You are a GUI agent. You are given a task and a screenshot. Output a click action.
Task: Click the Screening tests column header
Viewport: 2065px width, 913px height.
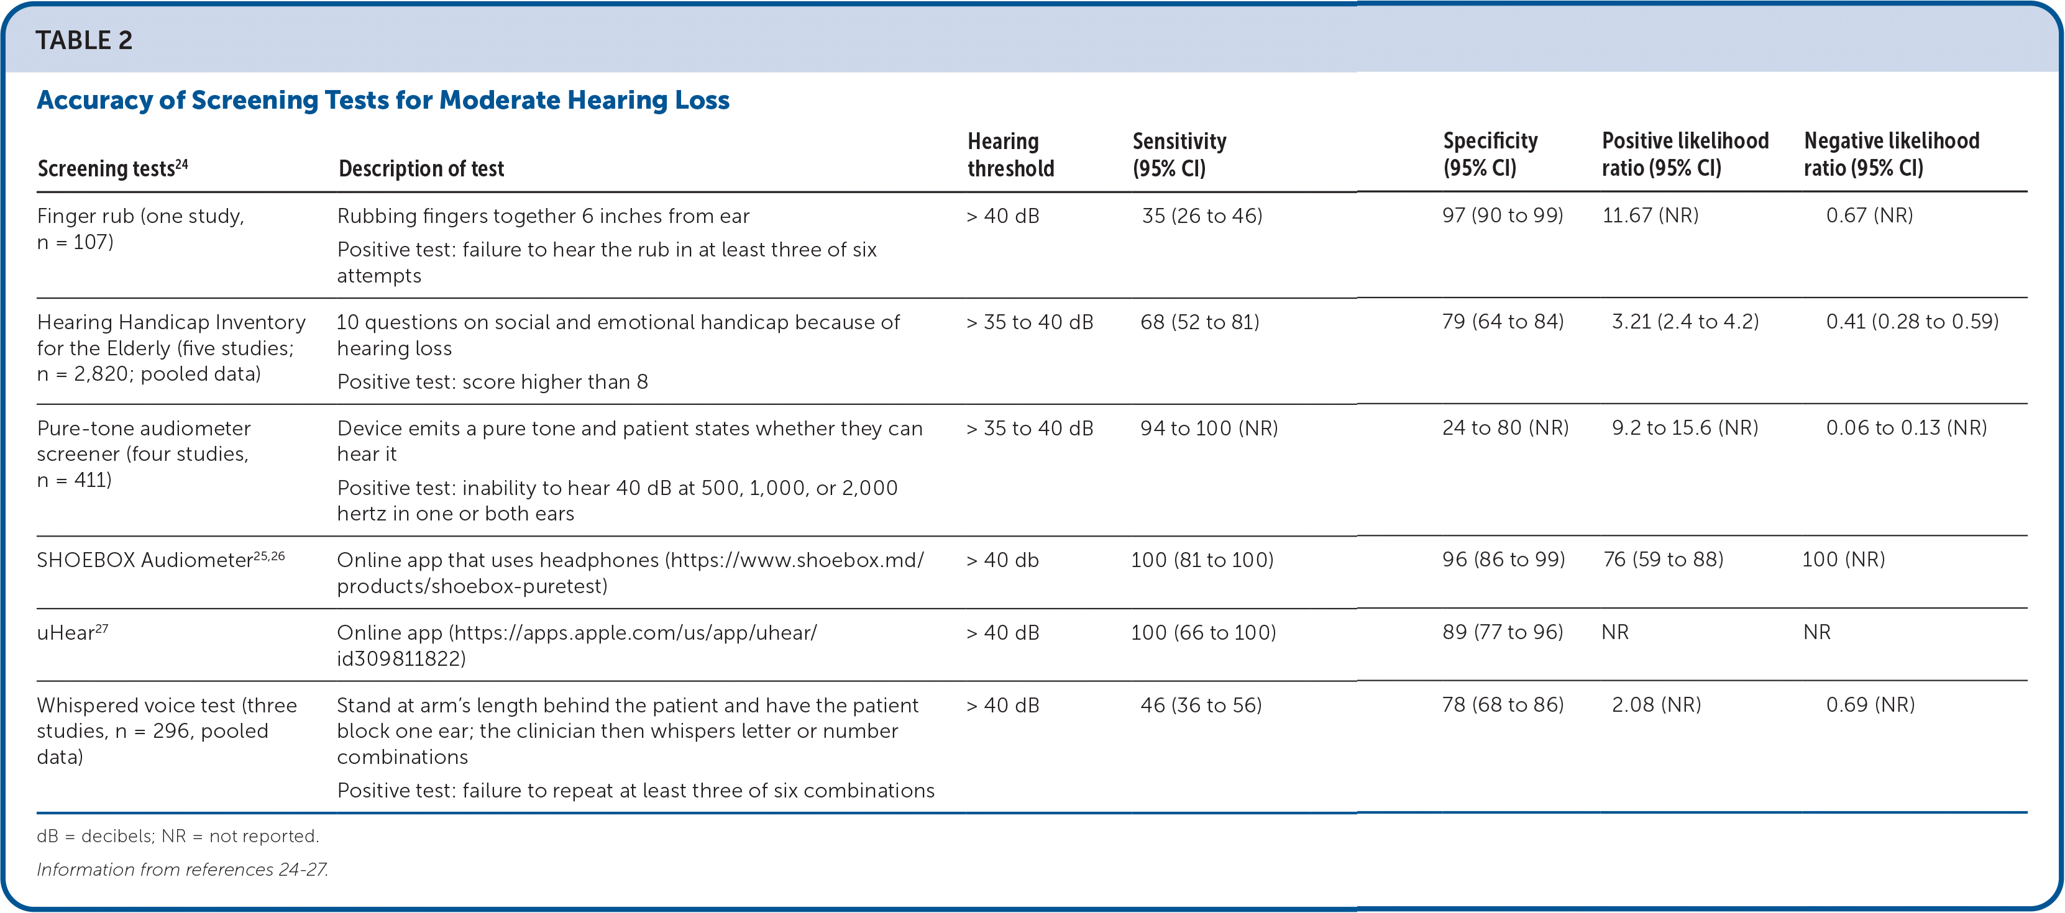pos(112,168)
